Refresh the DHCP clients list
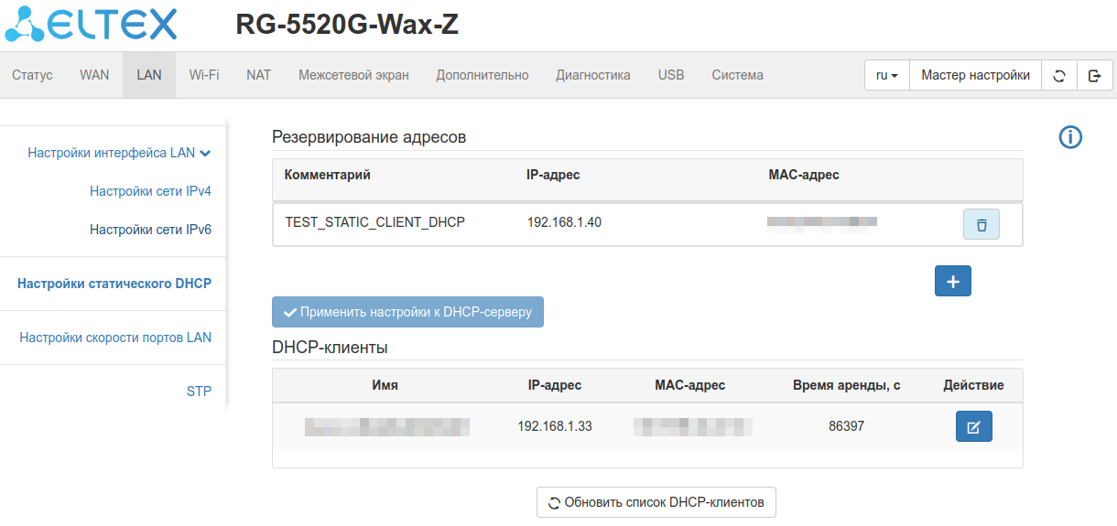The image size is (1117, 526). [x=656, y=502]
